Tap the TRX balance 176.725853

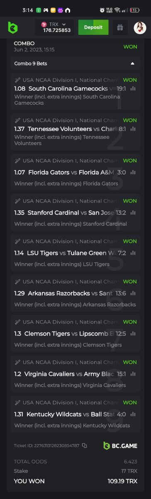57,30
